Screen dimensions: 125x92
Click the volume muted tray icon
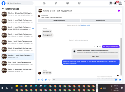[x=111, y=90]
